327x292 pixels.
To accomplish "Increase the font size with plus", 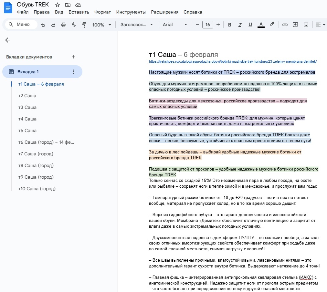I will pyautogui.click(x=218, y=25).
